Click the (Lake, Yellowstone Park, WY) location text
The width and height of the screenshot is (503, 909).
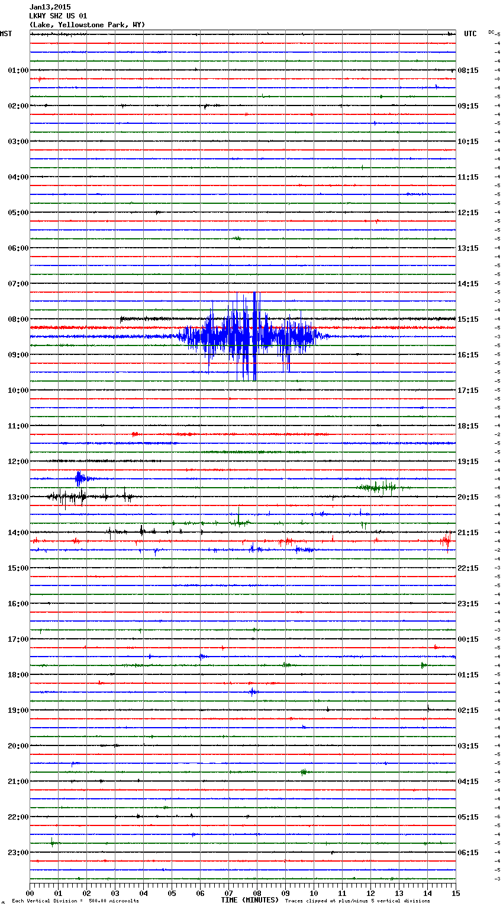[87, 25]
